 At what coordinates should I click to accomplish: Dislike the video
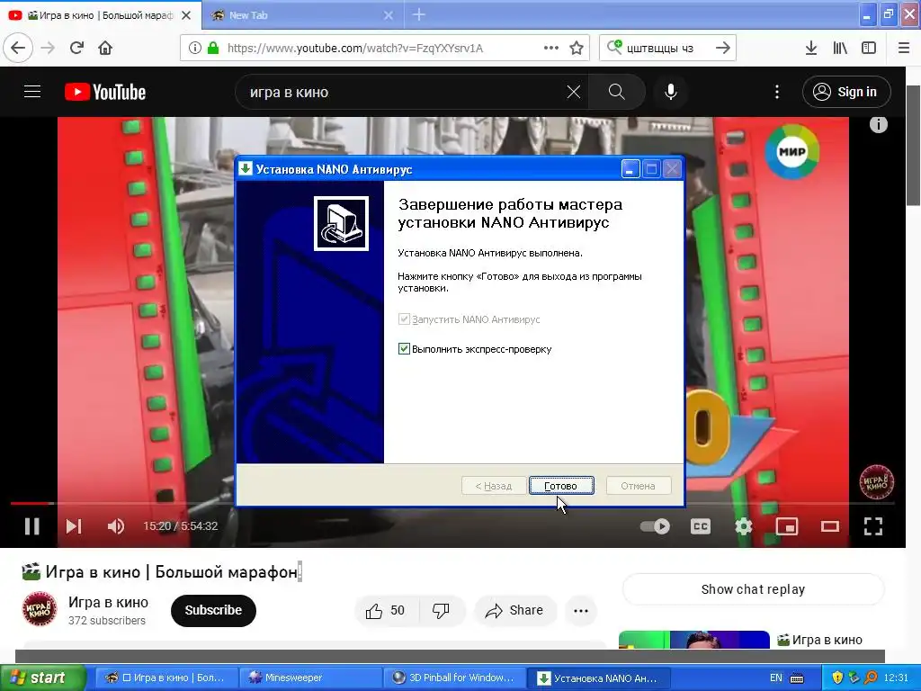[441, 611]
